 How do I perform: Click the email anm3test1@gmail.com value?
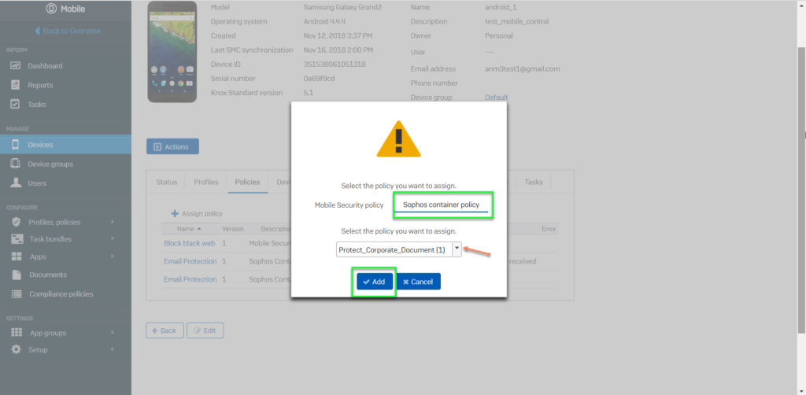coord(523,68)
